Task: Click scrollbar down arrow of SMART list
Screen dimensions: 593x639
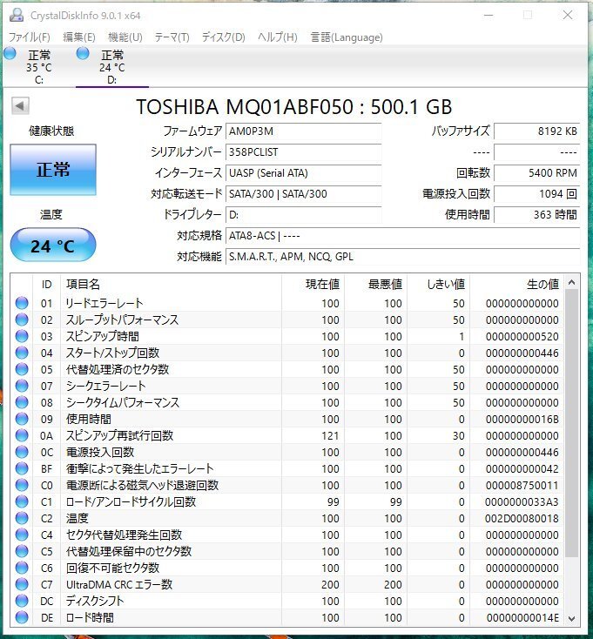Action: tap(572, 618)
